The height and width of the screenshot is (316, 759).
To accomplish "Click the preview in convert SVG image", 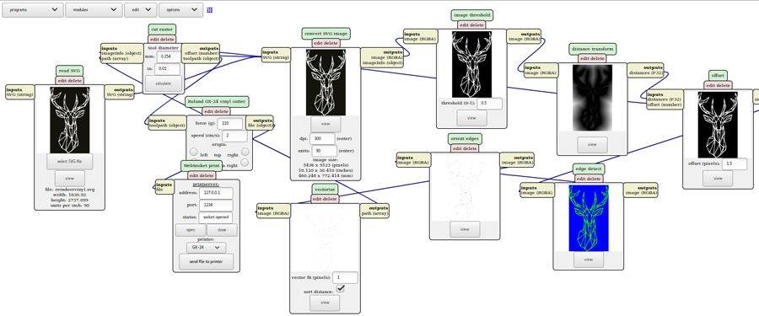I will (x=326, y=83).
